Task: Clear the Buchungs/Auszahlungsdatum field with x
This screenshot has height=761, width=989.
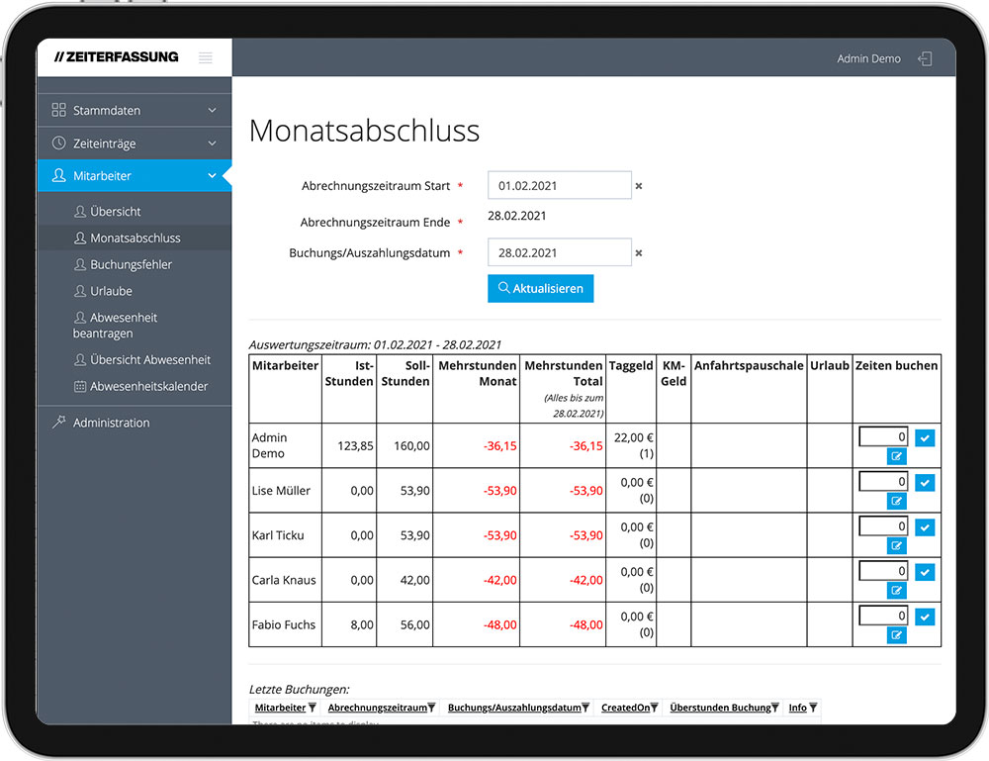Action: [639, 253]
